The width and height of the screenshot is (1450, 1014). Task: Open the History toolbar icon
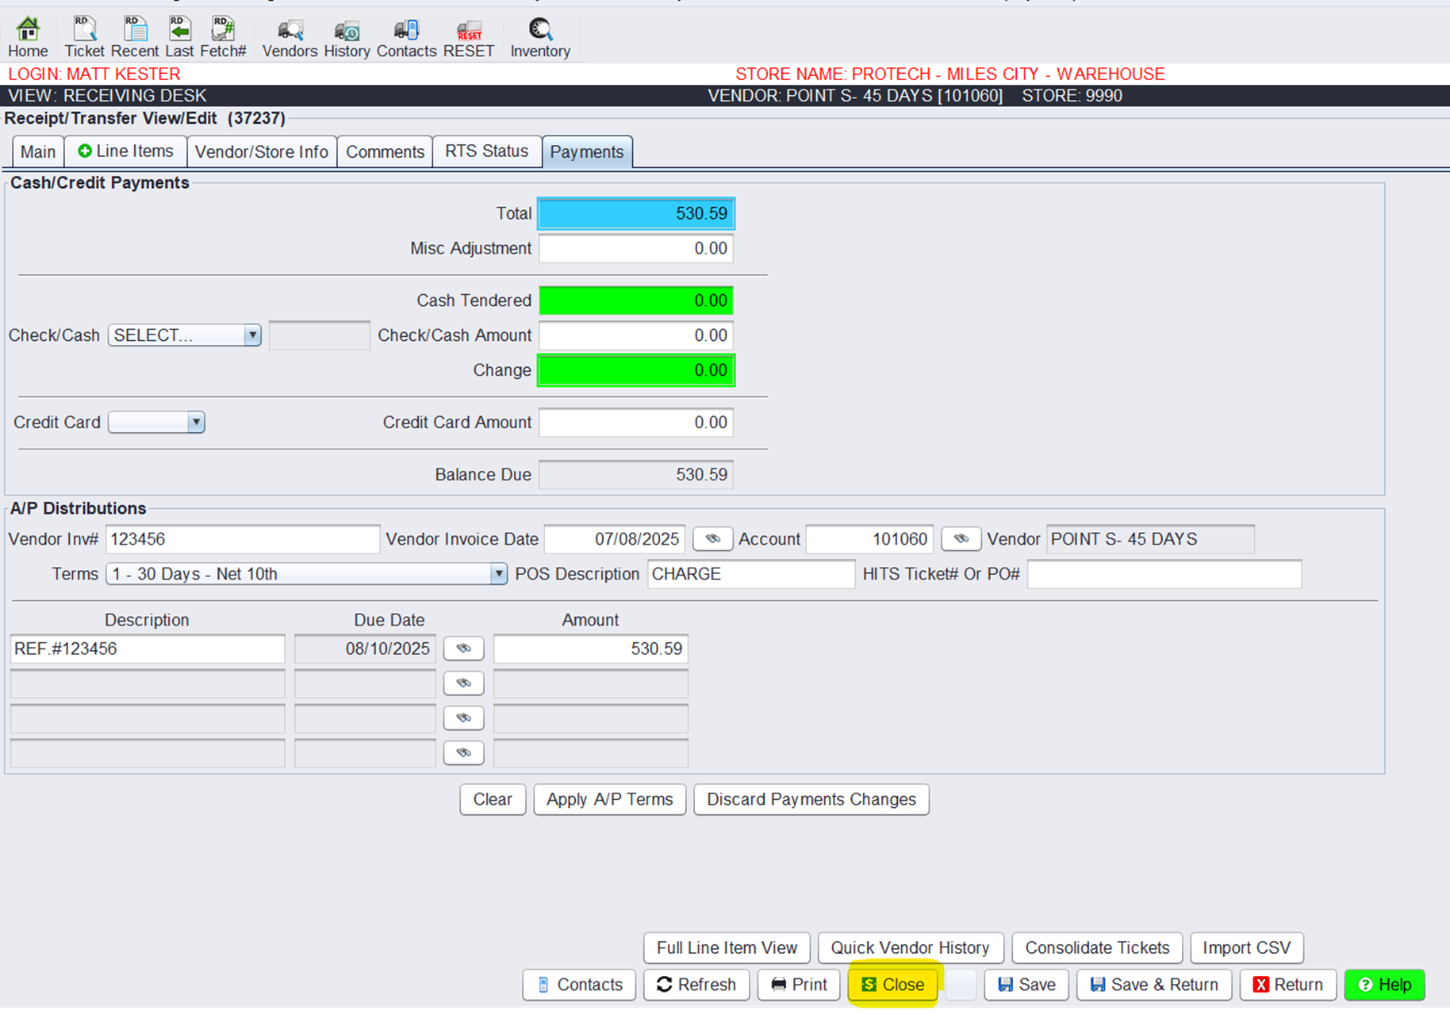click(x=347, y=37)
